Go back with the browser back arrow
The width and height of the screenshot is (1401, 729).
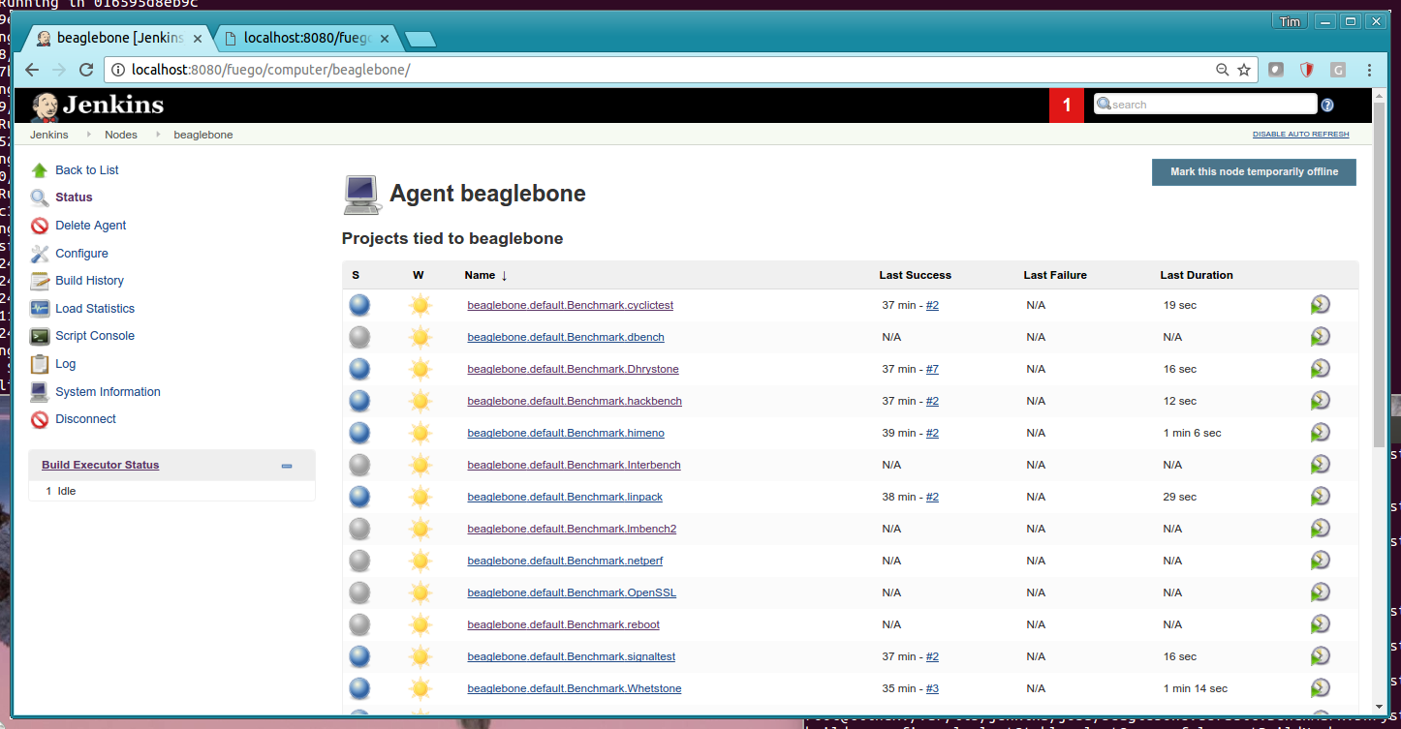[32, 70]
